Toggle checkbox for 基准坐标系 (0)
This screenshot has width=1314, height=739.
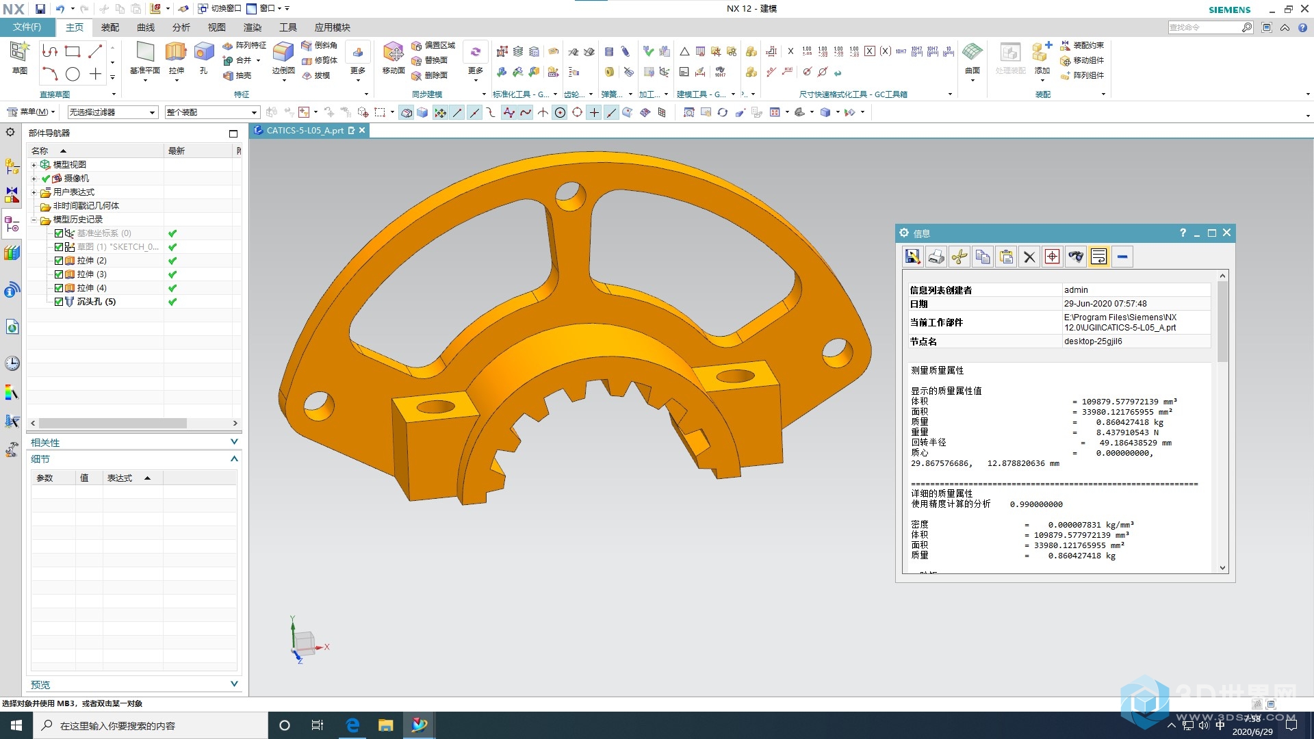pos(59,233)
